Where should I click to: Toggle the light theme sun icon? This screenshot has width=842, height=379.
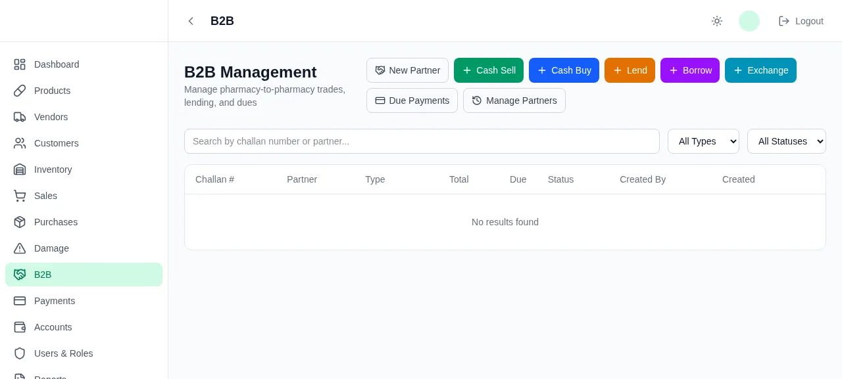[x=717, y=21]
